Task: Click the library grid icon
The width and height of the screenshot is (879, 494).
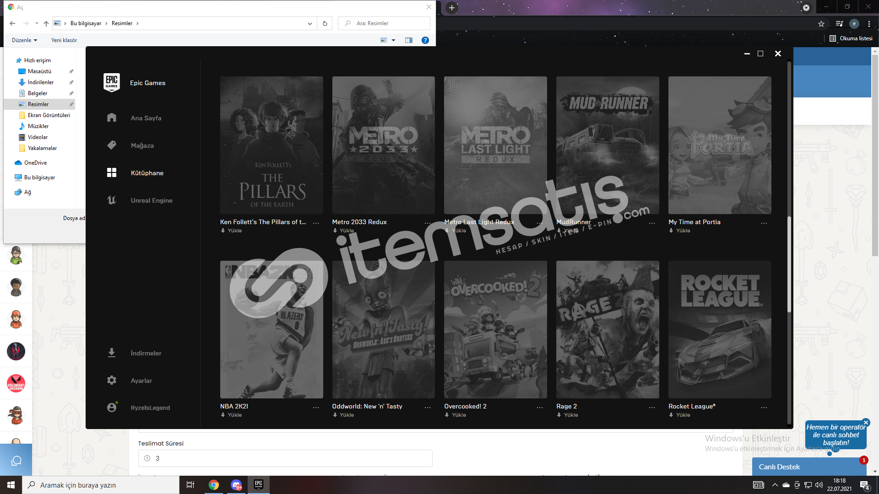Action: point(112,172)
